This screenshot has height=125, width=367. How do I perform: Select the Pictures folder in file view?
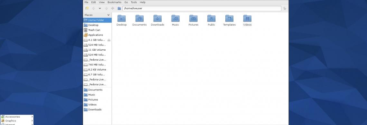(193, 20)
